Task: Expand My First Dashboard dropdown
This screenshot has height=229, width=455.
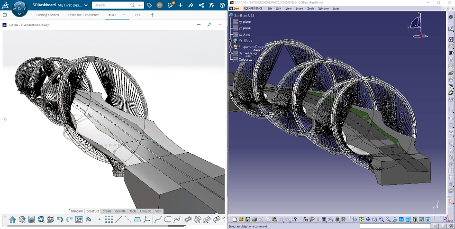Action: coord(86,5)
